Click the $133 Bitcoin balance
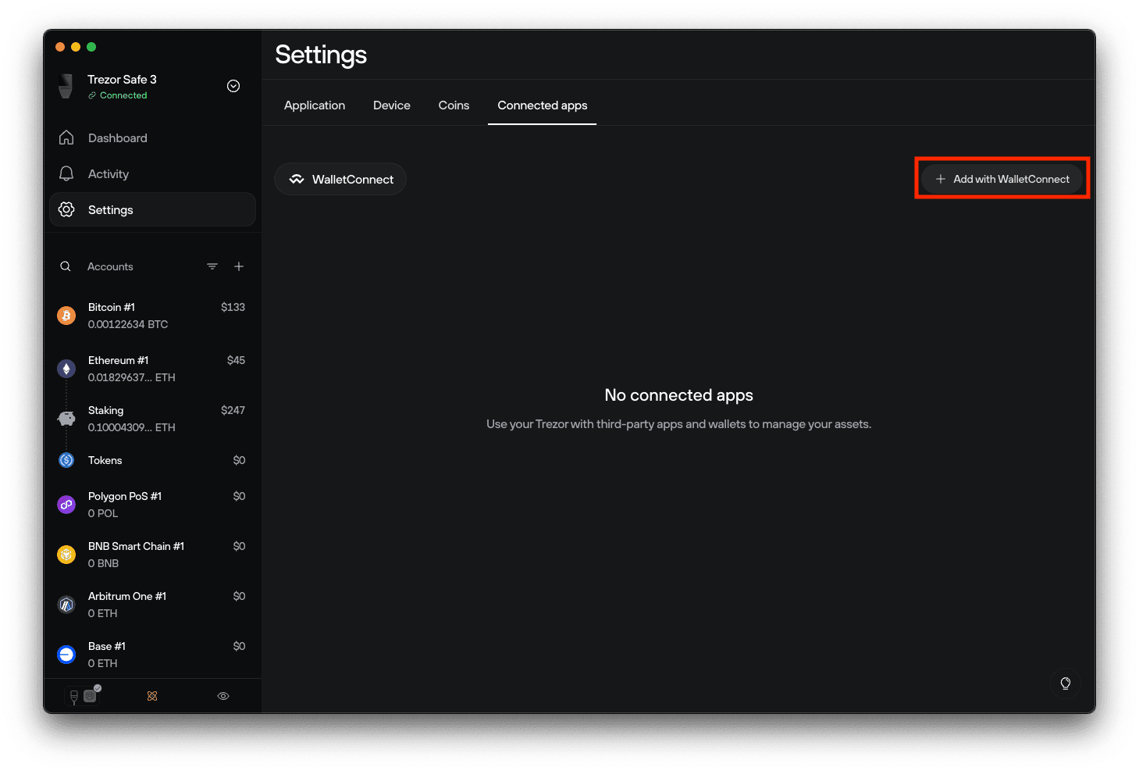 pos(233,307)
